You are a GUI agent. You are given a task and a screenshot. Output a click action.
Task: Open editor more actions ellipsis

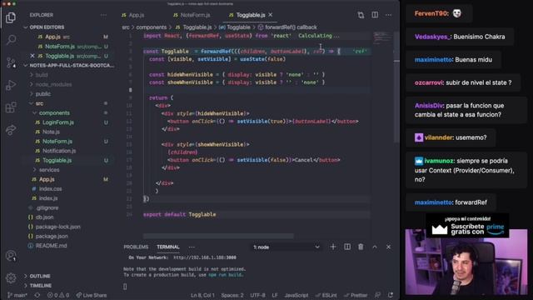[389, 15]
